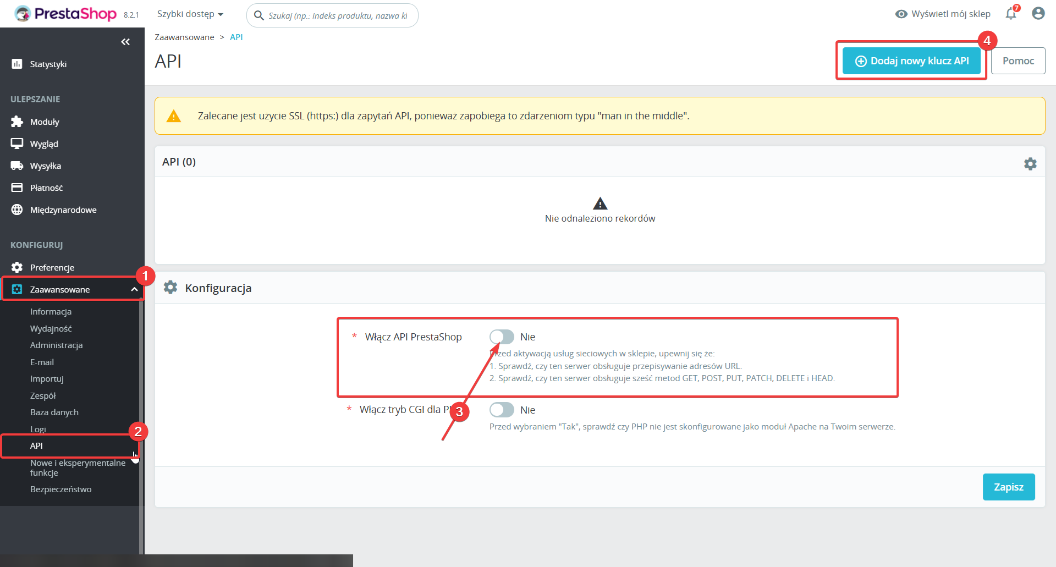Open the Szybki dostęp dropdown
This screenshot has width=1056, height=567.
click(190, 14)
